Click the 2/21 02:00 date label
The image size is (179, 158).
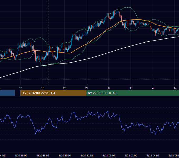(x=131, y=155)
